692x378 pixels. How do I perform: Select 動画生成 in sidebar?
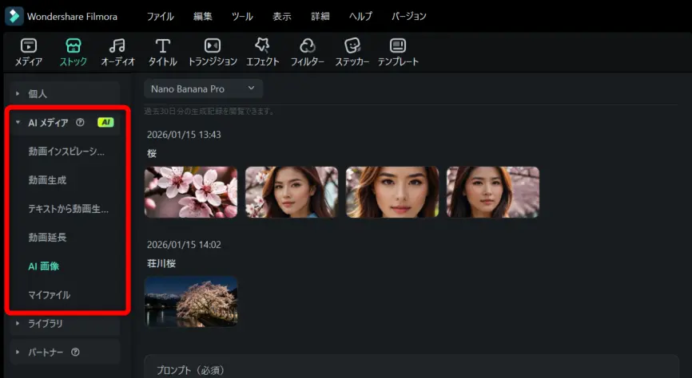[x=47, y=179]
